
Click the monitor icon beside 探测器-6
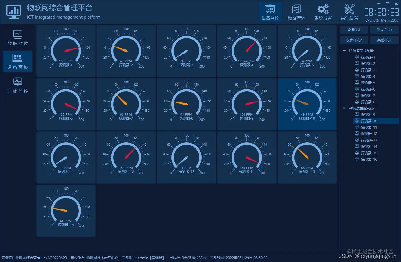pyautogui.click(x=357, y=89)
